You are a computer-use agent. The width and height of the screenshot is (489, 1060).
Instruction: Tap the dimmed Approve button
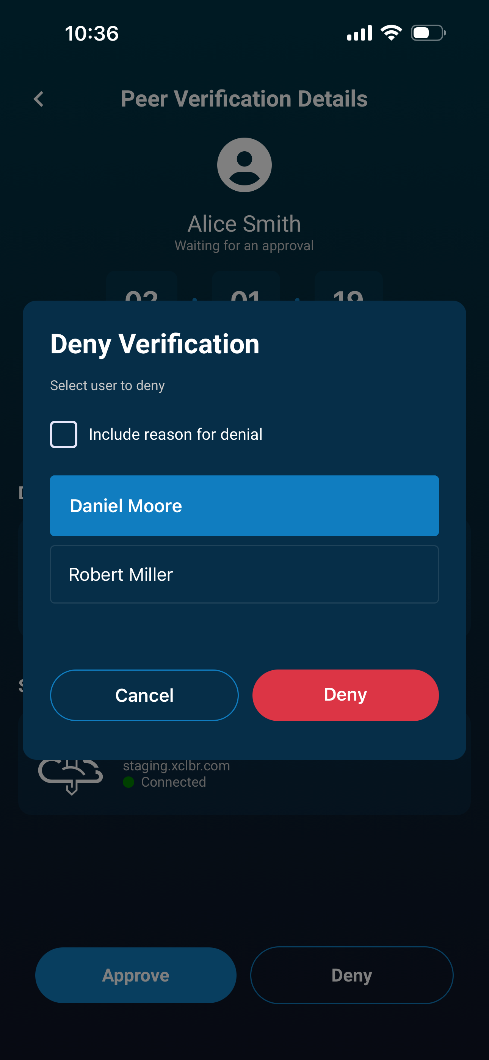(135, 975)
